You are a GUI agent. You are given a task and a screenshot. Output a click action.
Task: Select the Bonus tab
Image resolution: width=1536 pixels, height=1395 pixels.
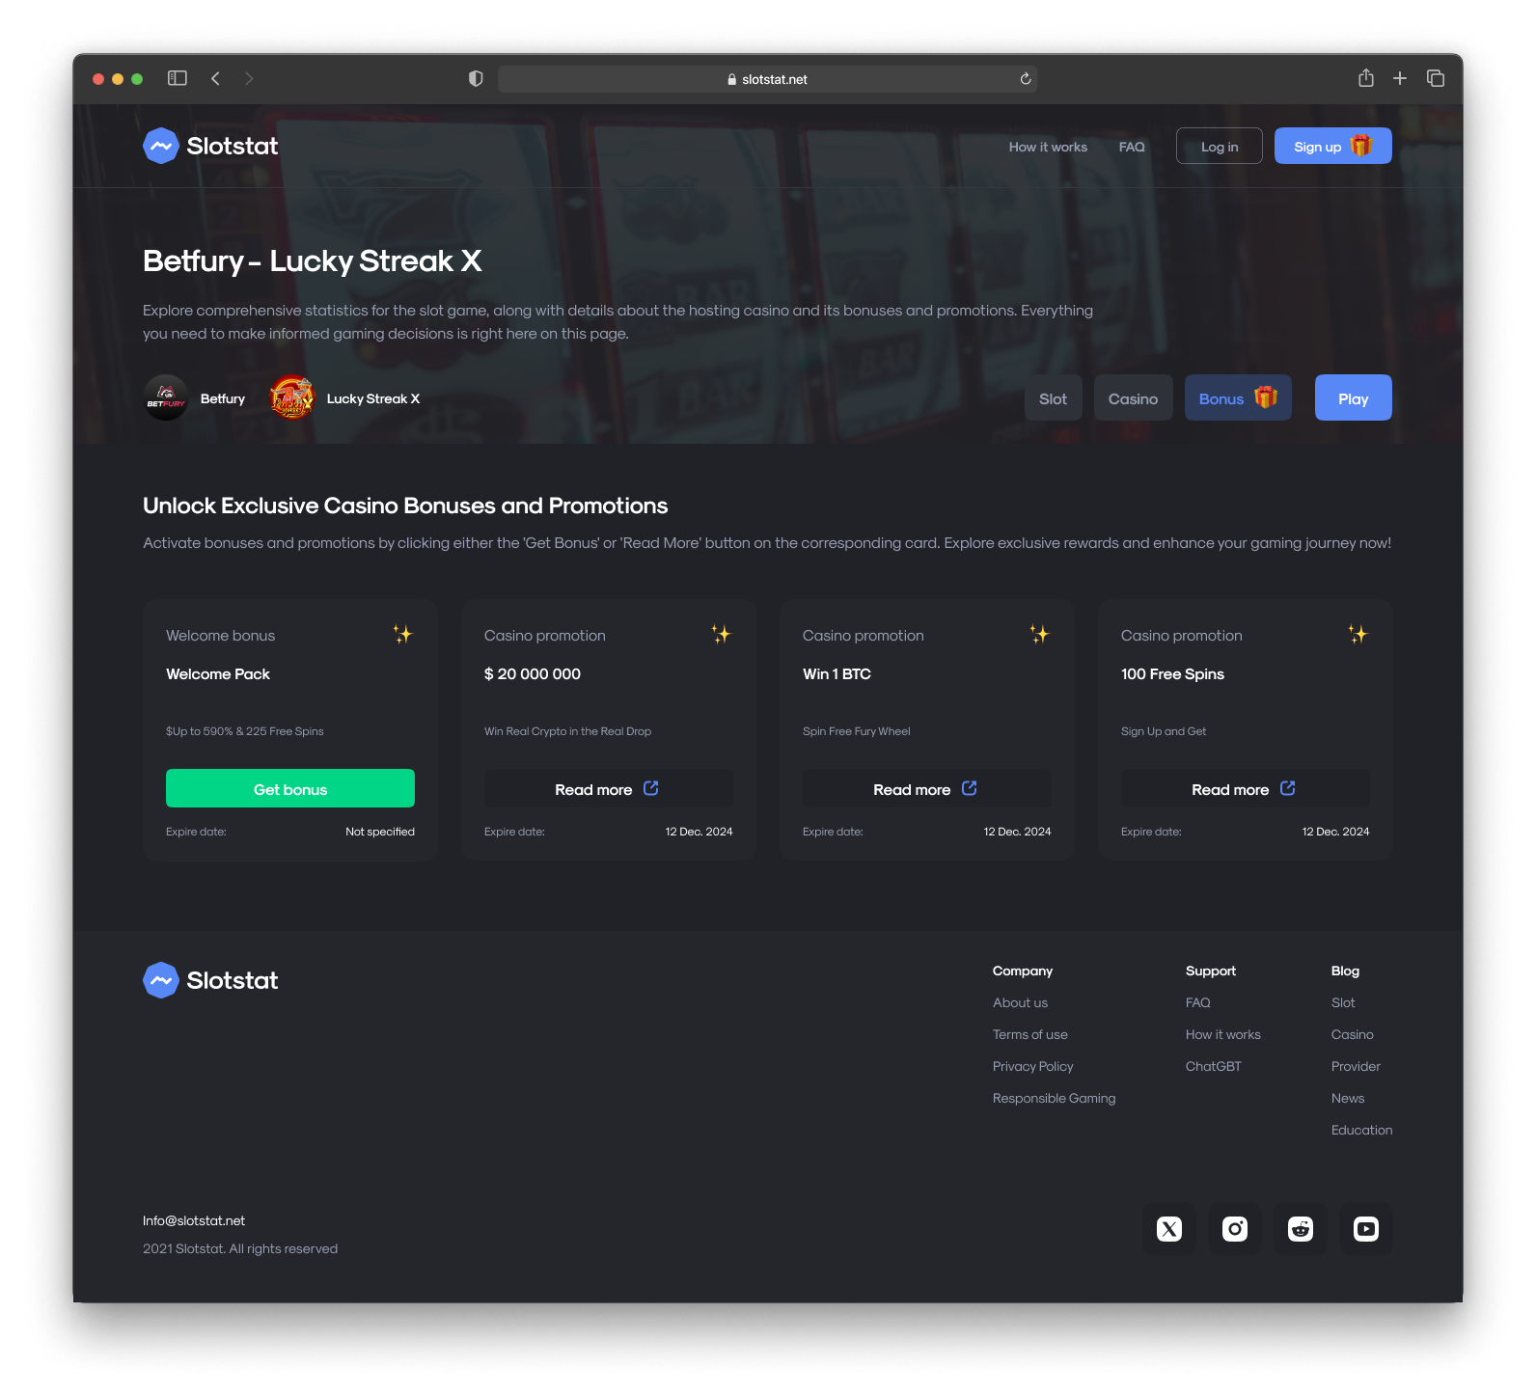(x=1238, y=397)
